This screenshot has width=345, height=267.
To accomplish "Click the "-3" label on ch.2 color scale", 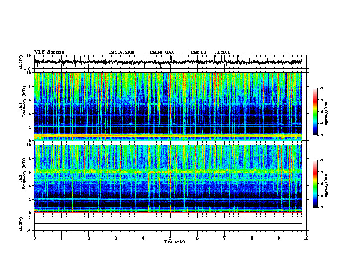I will 321,160.
